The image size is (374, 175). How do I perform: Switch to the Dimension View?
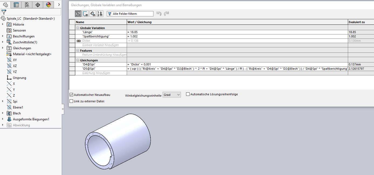(93, 14)
